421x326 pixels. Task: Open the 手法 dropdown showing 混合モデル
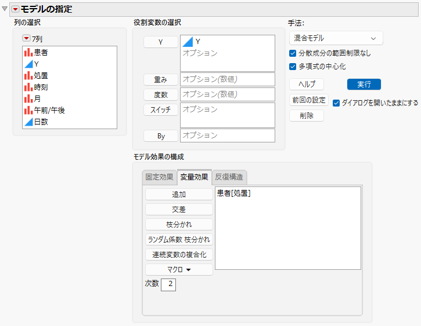(x=336, y=38)
